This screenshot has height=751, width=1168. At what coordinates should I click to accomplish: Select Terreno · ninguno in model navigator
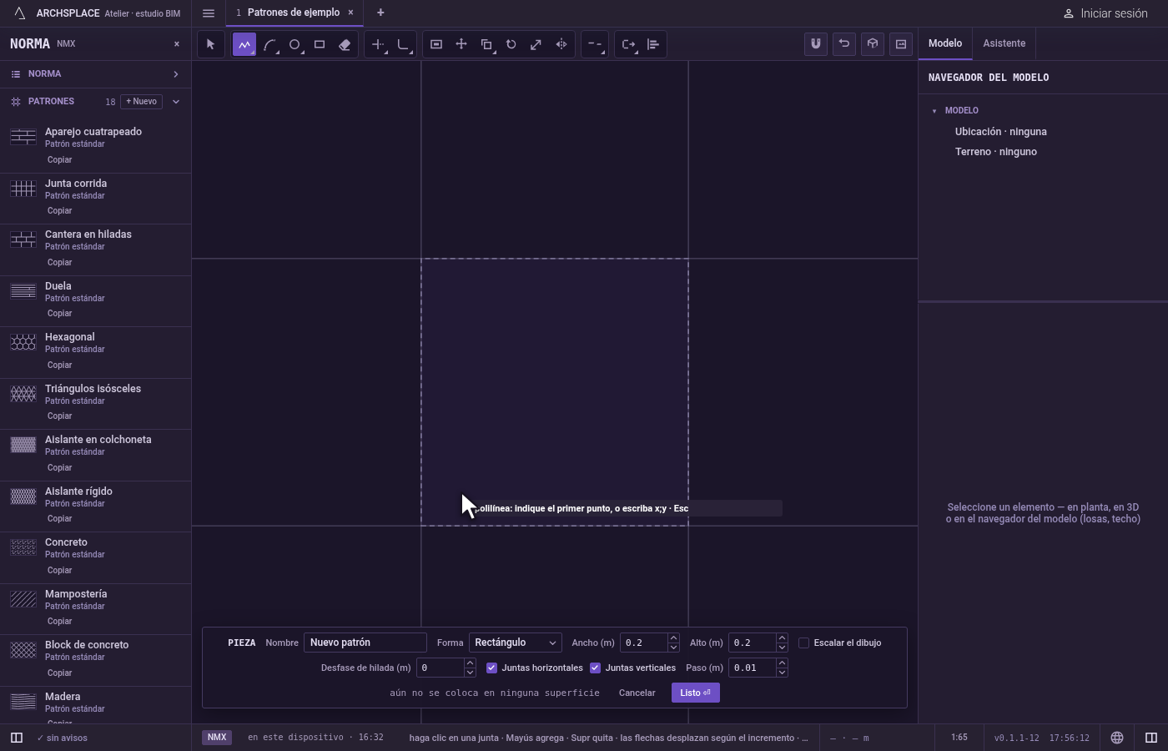(x=996, y=152)
